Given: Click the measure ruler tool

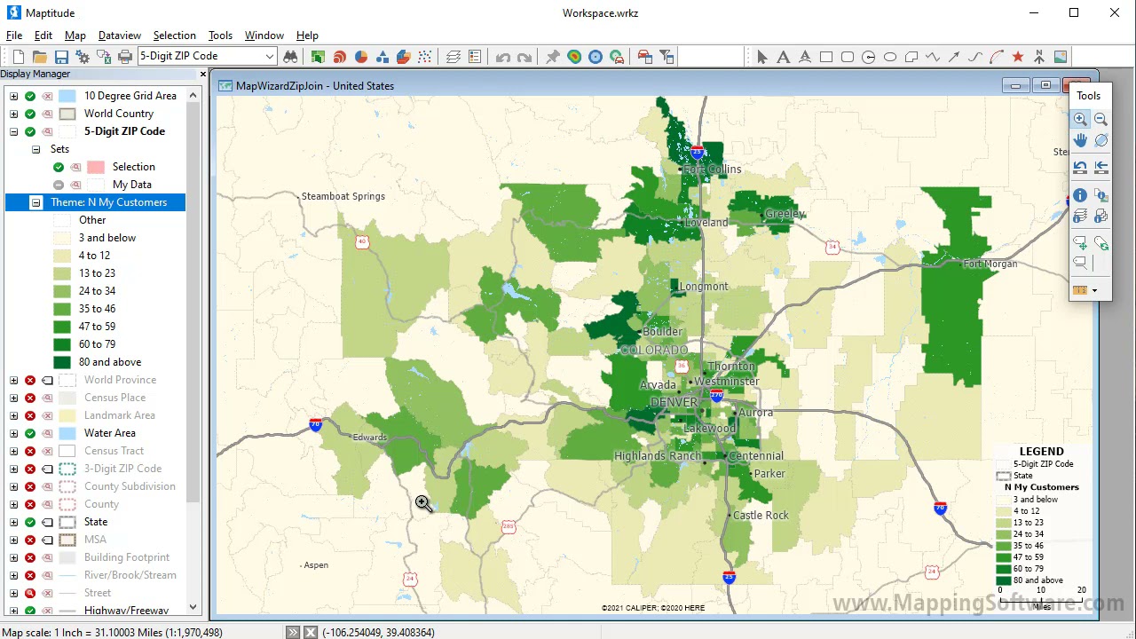Looking at the screenshot, I should pyautogui.click(x=1080, y=290).
